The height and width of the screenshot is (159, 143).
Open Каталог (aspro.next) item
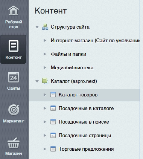click(74, 81)
